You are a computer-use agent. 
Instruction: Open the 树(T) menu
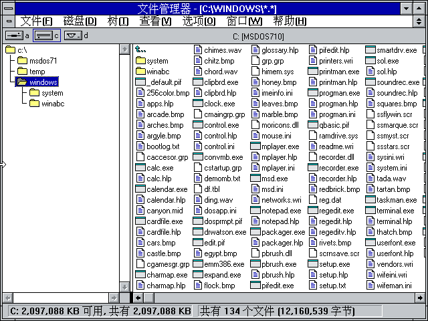[x=118, y=21]
